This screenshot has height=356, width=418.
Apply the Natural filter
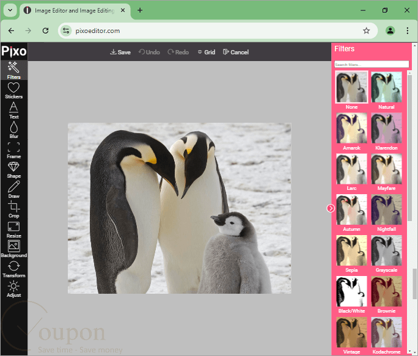(386, 87)
